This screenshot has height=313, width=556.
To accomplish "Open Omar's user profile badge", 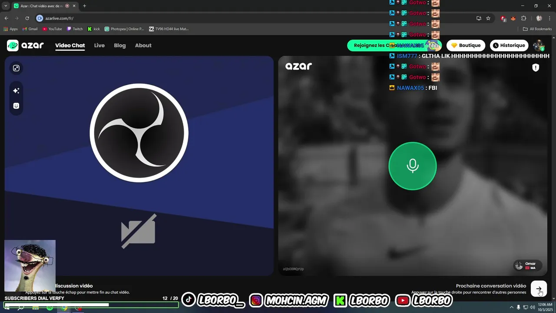I will tap(528, 266).
